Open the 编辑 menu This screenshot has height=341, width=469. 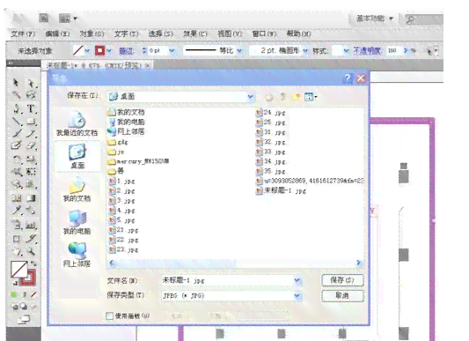click(x=57, y=33)
